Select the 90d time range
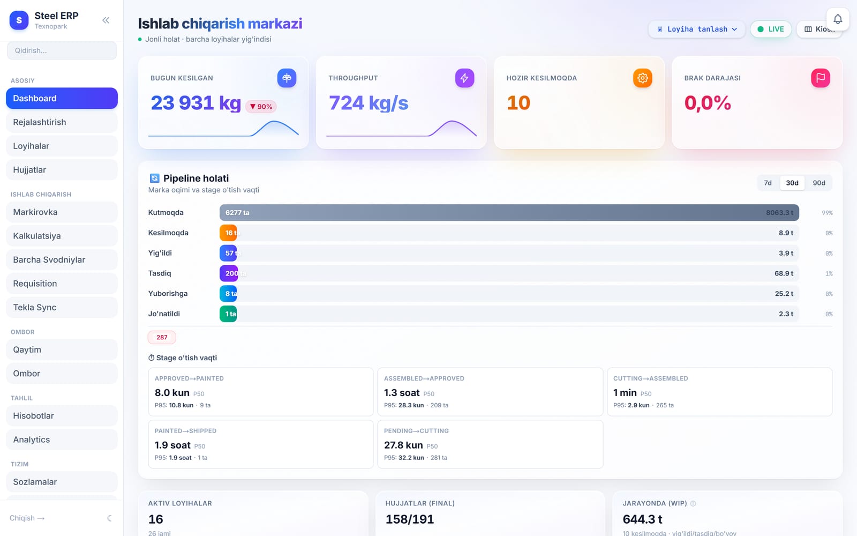The width and height of the screenshot is (857, 536). click(819, 183)
